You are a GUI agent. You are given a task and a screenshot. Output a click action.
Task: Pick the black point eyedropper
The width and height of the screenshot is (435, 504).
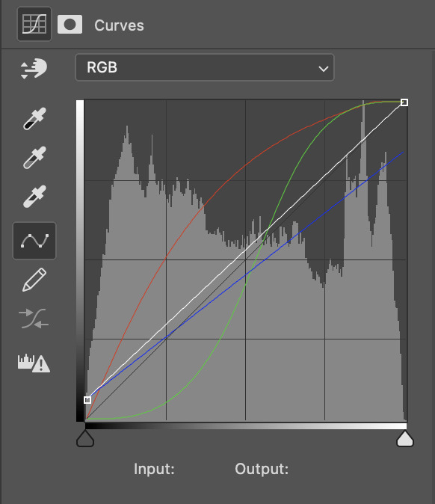click(34, 119)
